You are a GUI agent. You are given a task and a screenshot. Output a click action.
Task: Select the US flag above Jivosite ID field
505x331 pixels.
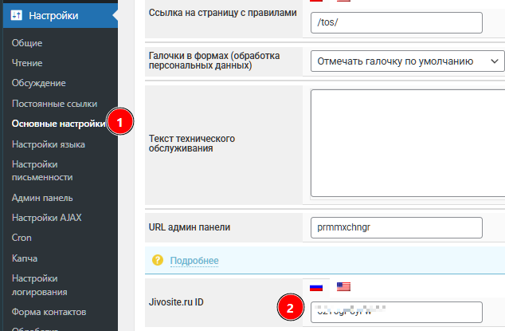coord(344,287)
